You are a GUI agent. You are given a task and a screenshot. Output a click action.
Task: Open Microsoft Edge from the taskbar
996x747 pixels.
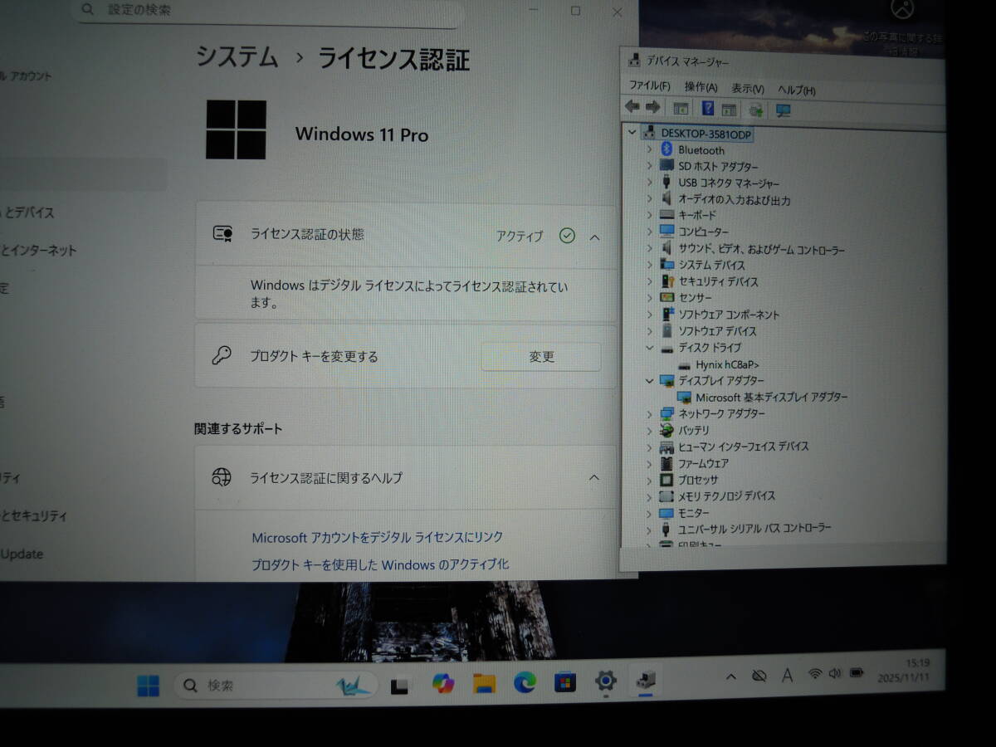[x=524, y=682]
